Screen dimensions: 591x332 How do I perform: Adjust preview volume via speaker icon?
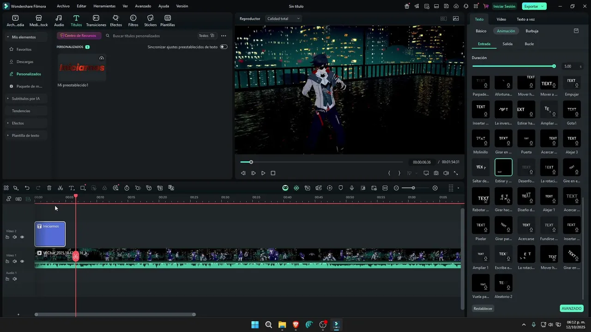pyautogui.click(x=446, y=173)
